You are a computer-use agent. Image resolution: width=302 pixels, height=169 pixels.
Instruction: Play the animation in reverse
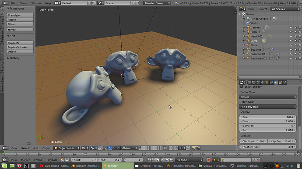click(158, 160)
